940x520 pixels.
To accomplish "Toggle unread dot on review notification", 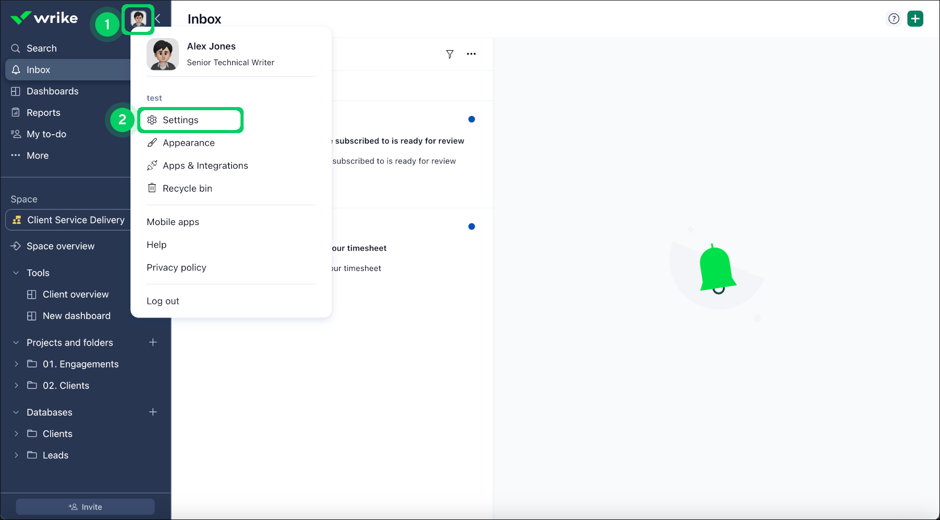I will pyautogui.click(x=472, y=119).
